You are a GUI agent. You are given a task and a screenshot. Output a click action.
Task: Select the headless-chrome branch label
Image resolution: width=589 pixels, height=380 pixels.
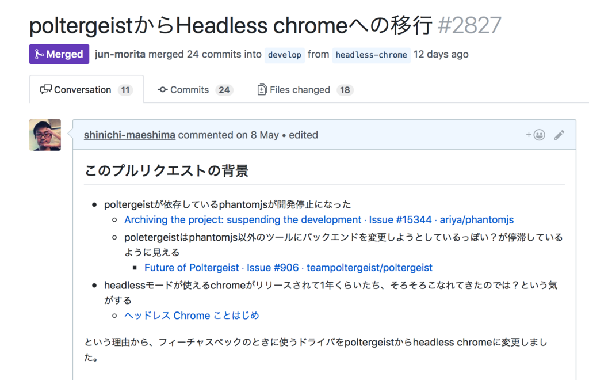[x=371, y=55]
